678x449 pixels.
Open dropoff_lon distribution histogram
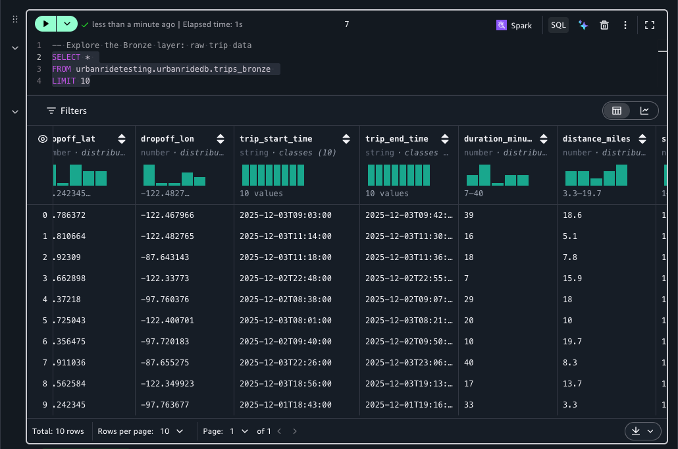(x=174, y=175)
